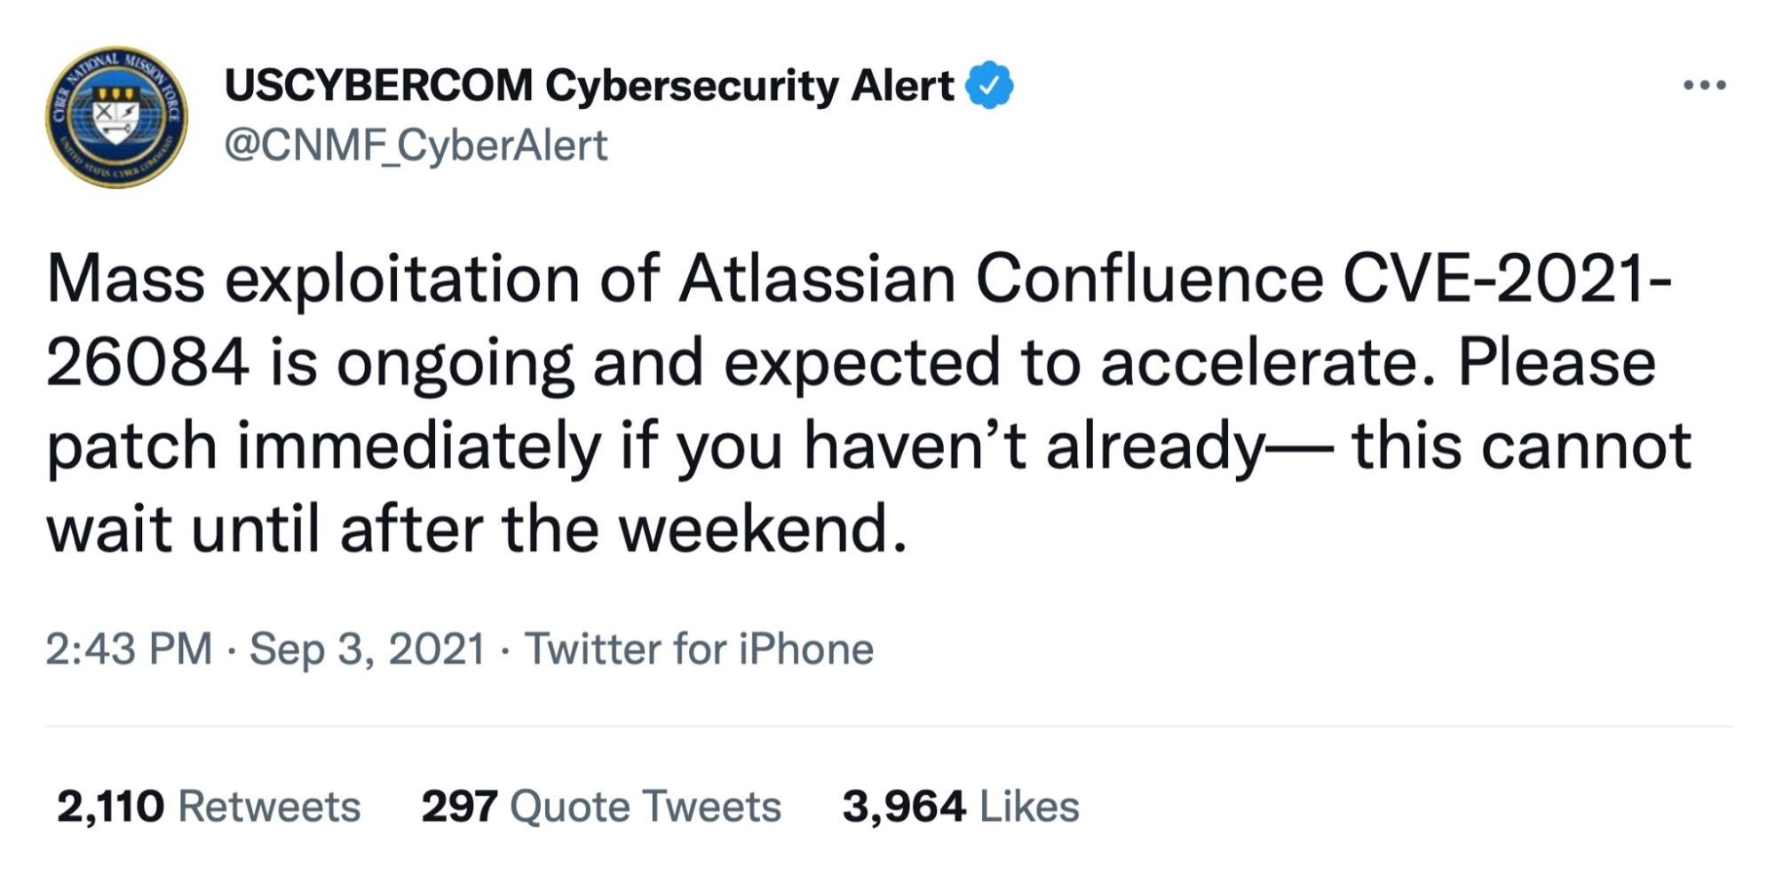Open the @CNMF_CyberAlert handle link

(x=416, y=146)
